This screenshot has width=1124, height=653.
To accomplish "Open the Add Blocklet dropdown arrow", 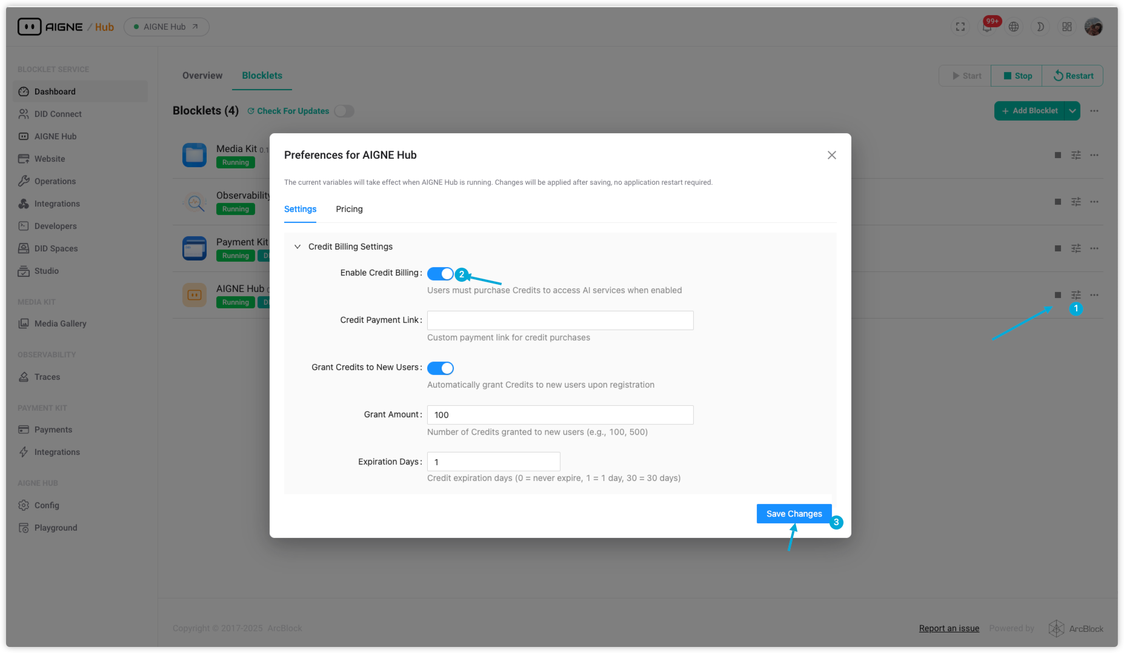I will (1072, 111).
